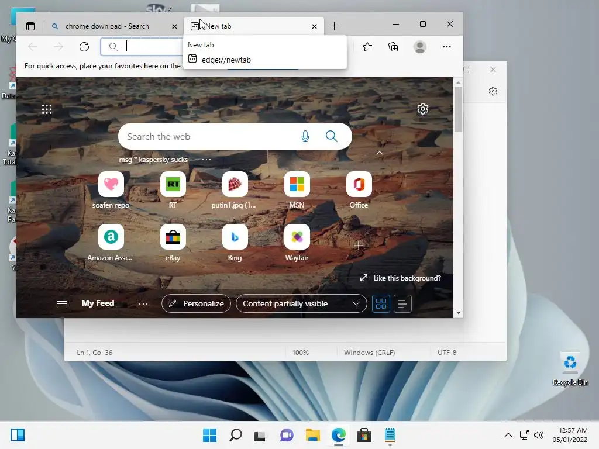The image size is (599, 449).
Task: Click 'Windows (CRLF)' in Notepad status bar
Action: point(370,353)
